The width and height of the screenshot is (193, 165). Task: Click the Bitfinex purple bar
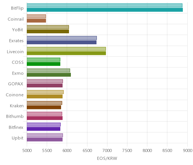tap(43, 129)
